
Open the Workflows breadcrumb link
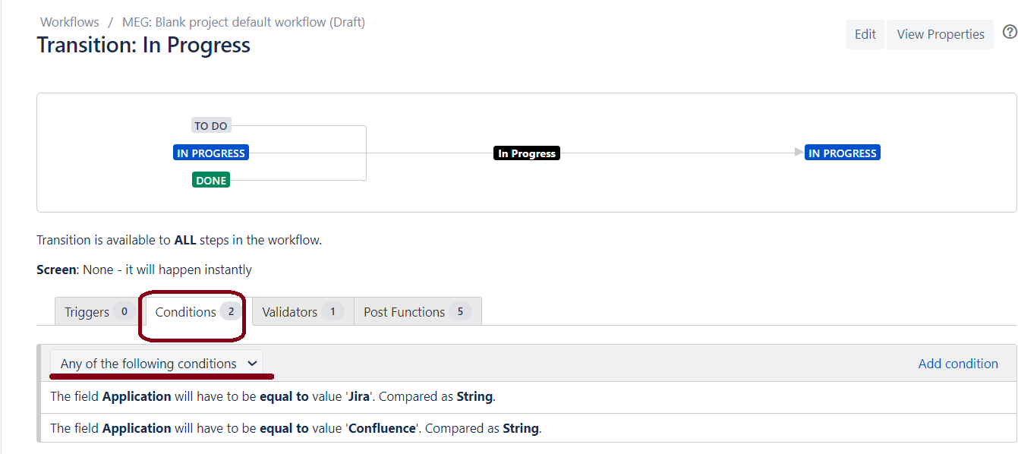[69, 21]
